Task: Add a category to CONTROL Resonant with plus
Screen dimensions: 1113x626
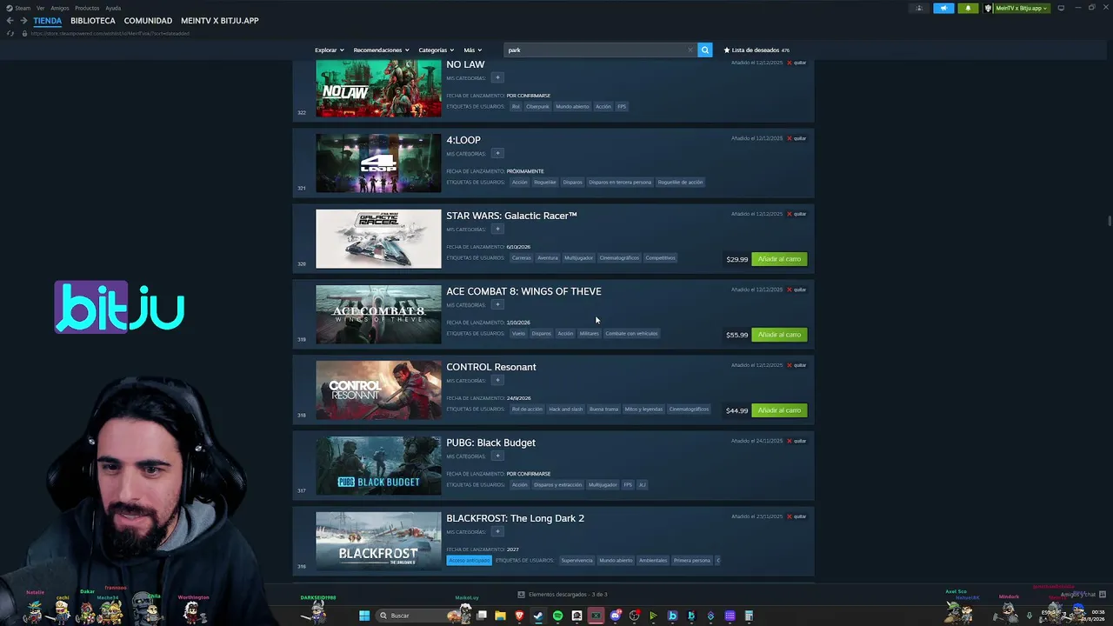Action: (497, 381)
